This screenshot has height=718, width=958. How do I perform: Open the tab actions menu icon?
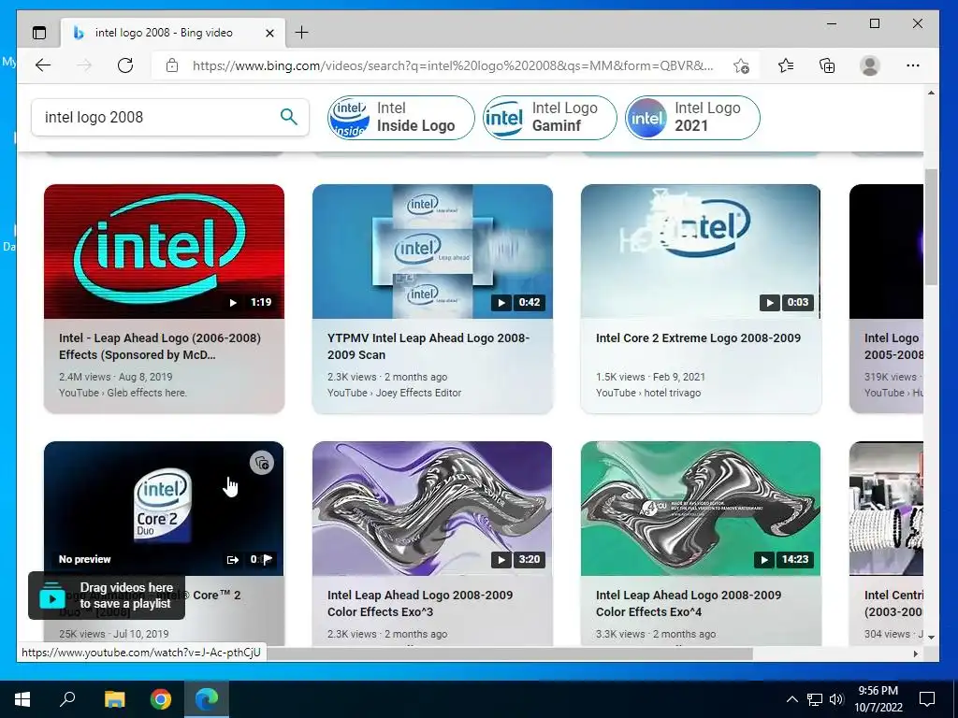click(x=39, y=33)
